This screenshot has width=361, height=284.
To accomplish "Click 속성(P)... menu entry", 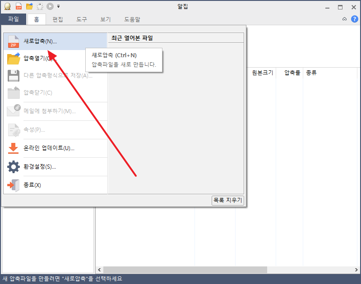I will coord(55,130).
